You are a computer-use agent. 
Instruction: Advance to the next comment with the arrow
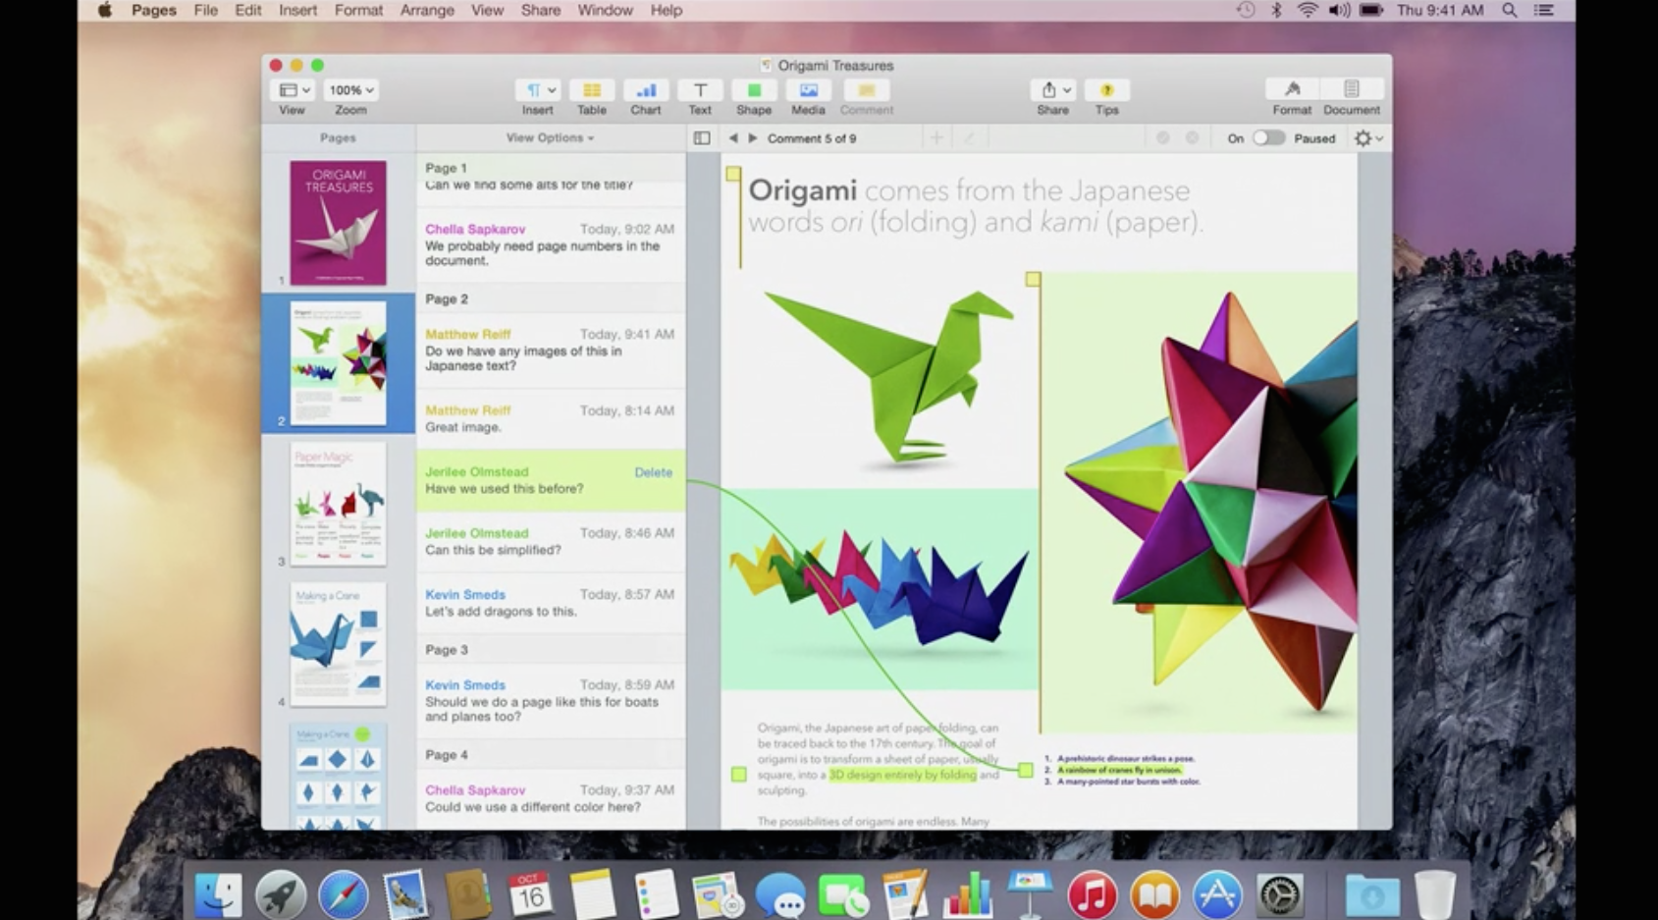(753, 138)
